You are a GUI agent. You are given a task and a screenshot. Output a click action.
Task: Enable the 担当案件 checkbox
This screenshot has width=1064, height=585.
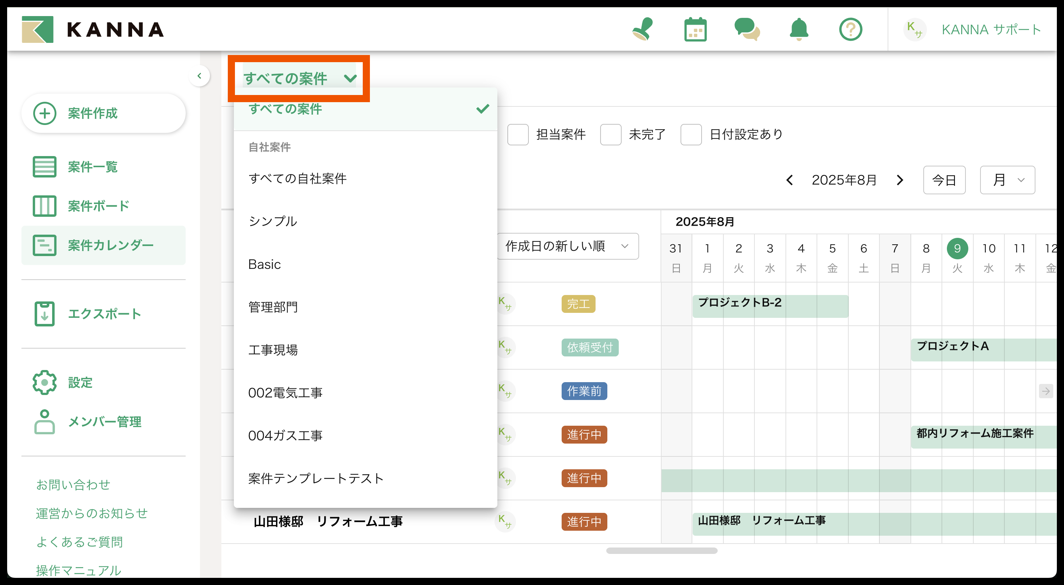pyautogui.click(x=518, y=134)
